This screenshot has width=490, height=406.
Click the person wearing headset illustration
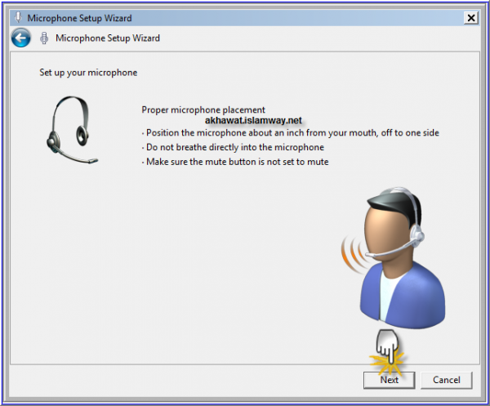tap(394, 258)
